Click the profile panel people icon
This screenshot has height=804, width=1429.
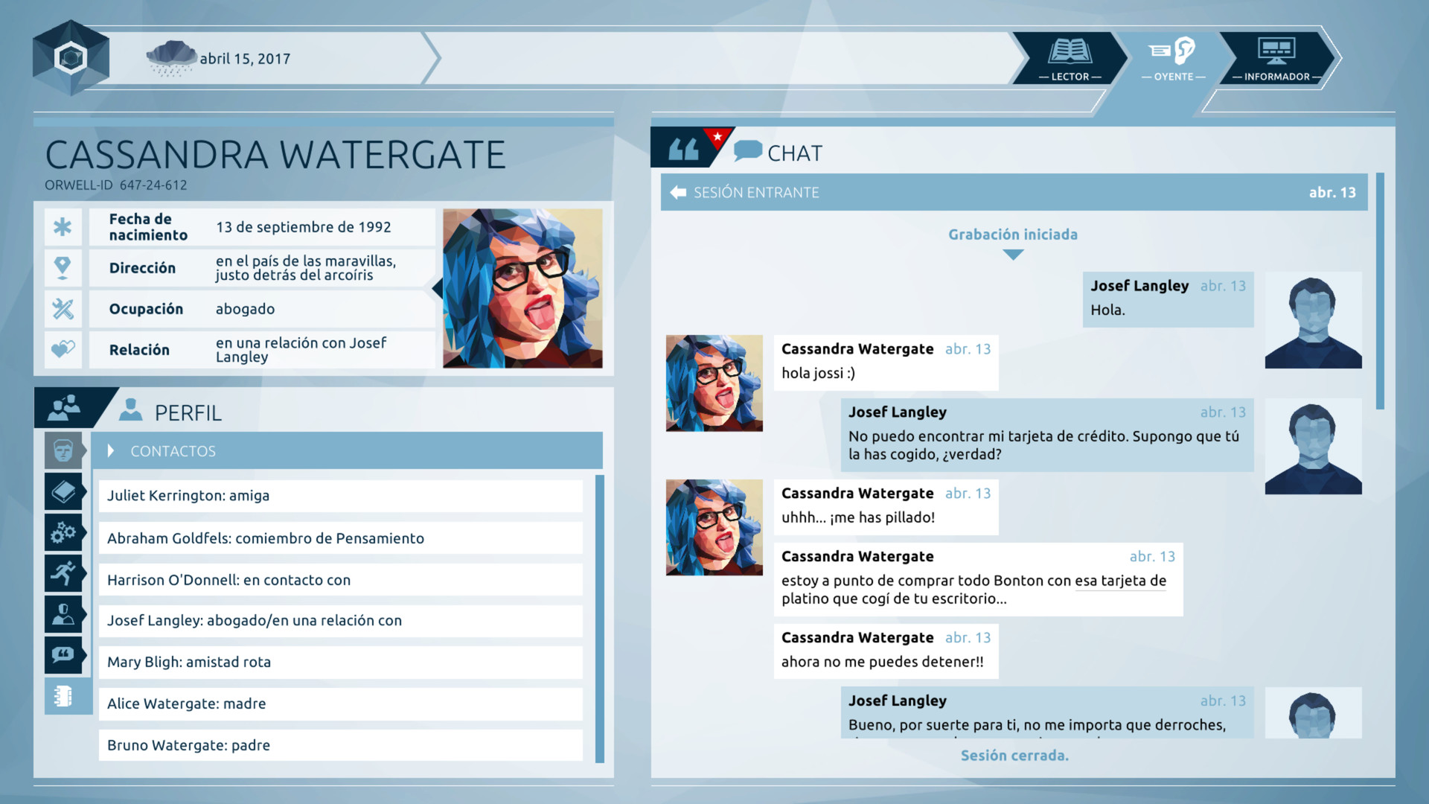click(x=65, y=408)
